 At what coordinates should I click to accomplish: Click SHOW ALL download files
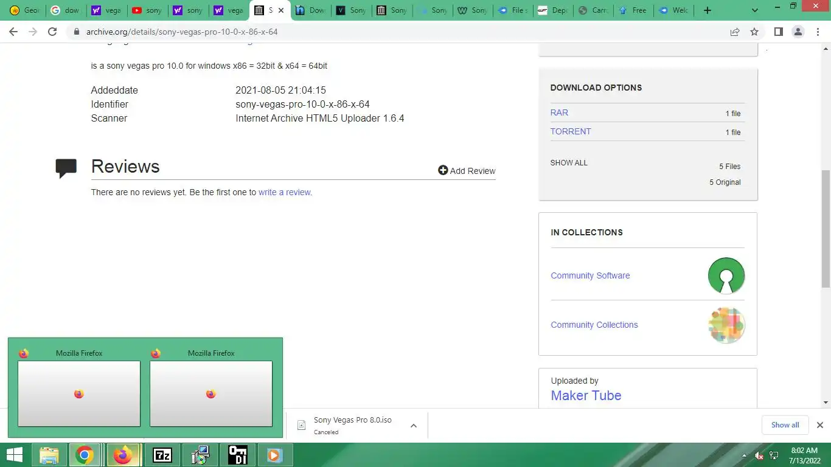[569, 163]
